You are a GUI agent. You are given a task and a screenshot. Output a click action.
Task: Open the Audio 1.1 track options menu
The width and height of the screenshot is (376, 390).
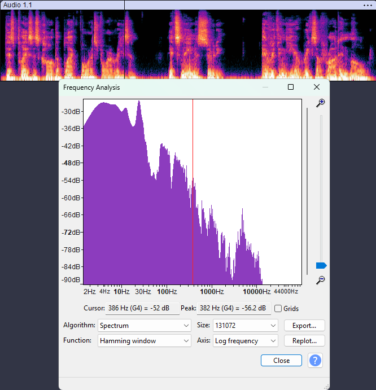(x=368, y=5)
